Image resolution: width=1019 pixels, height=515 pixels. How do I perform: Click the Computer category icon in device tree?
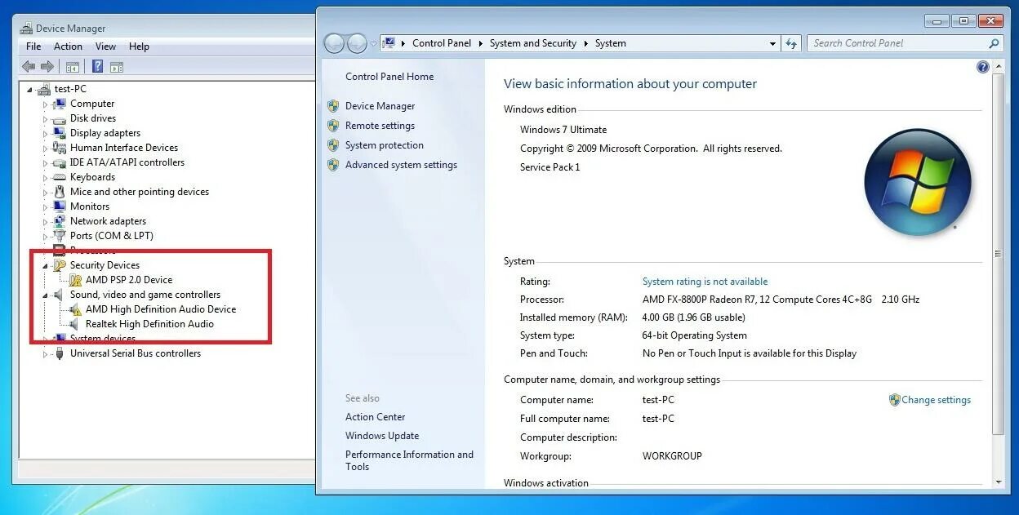(59, 104)
